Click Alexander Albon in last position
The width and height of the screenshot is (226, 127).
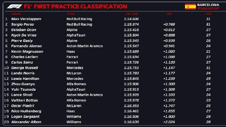coord(26,122)
